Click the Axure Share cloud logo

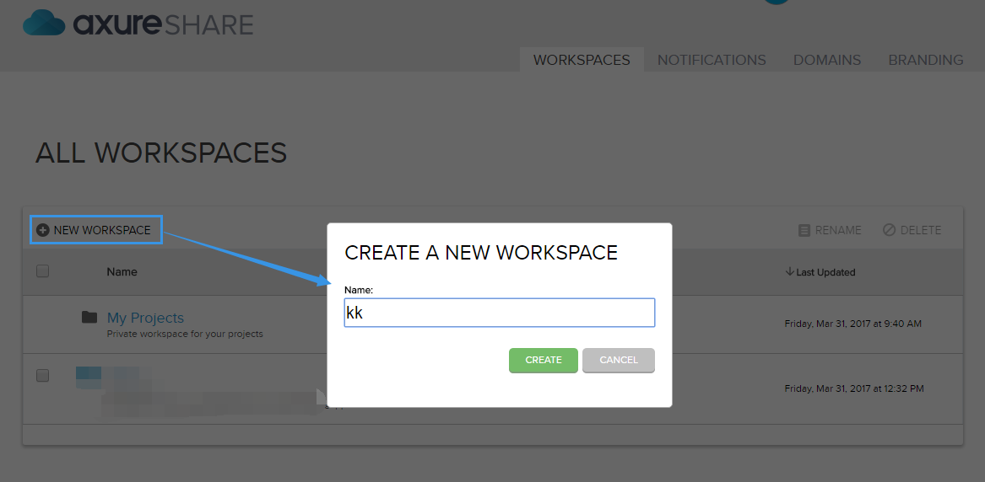[x=43, y=23]
